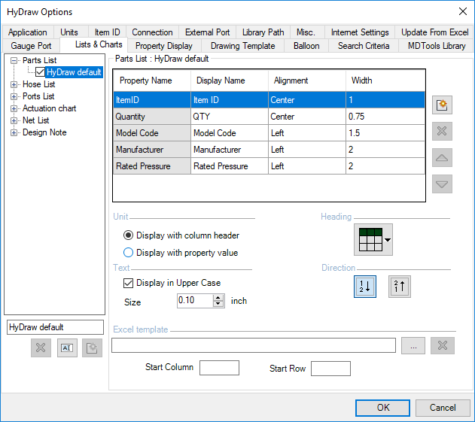The height and width of the screenshot is (422, 475).
Task: Click the new list icon below tree
Action: tap(92, 348)
